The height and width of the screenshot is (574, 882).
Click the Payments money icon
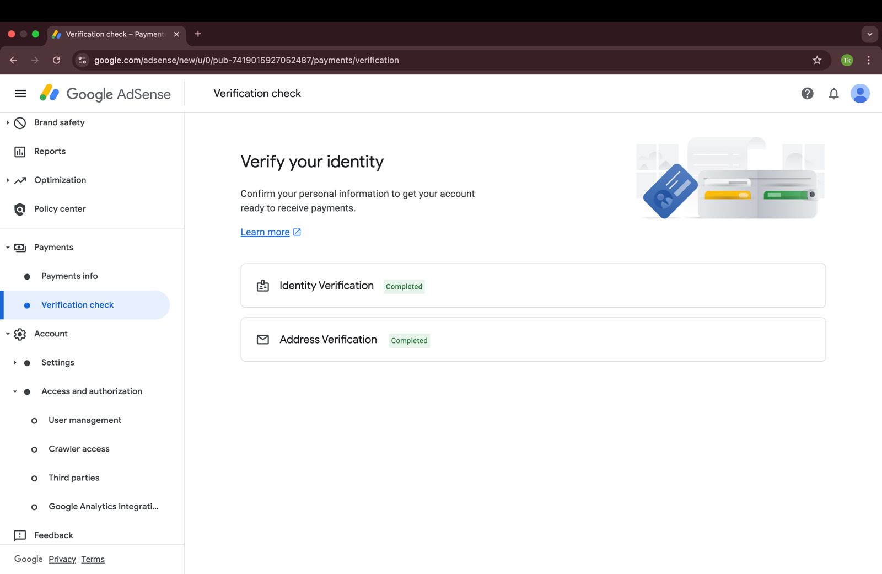[20, 248]
